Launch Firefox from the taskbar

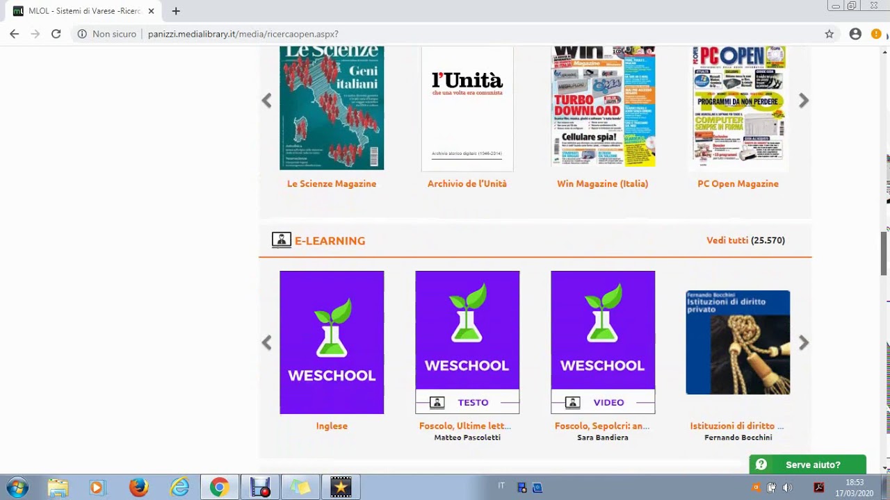pos(138,487)
